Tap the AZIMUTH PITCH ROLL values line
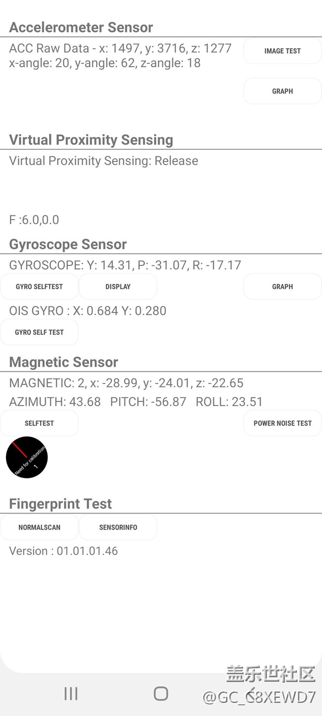 (x=136, y=402)
